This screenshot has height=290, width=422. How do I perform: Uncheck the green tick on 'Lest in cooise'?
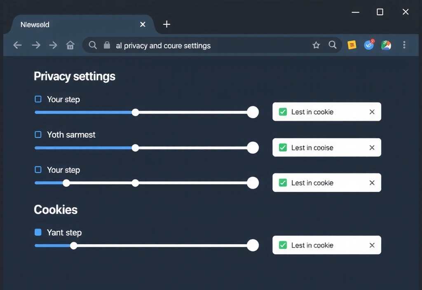(x=283, y=147)
